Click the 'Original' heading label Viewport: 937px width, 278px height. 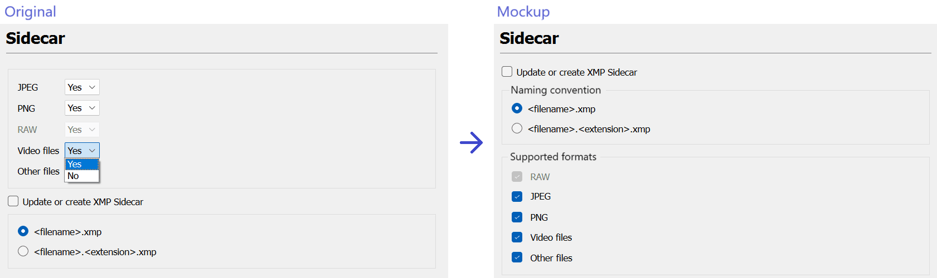coord(30,12)
